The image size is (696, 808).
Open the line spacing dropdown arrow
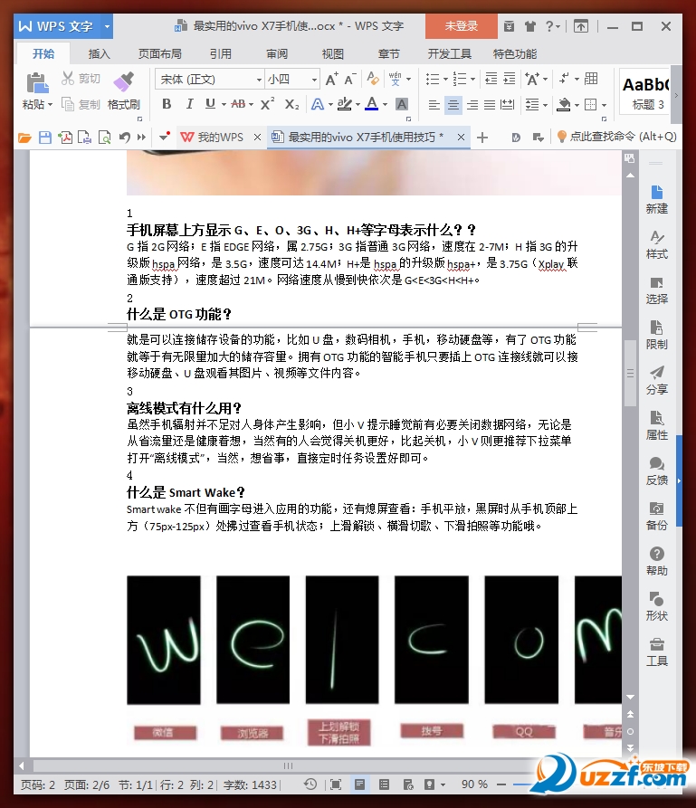pos(545,105)
